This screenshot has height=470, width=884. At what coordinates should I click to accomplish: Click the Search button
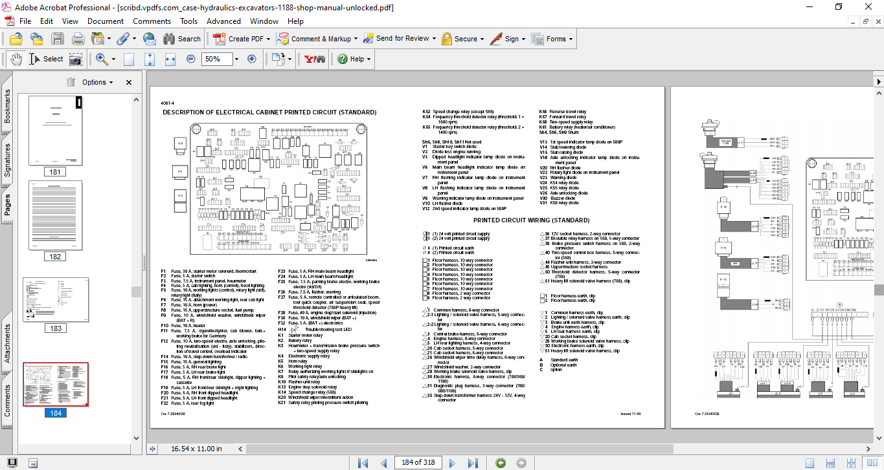click(x=182, y=39)
